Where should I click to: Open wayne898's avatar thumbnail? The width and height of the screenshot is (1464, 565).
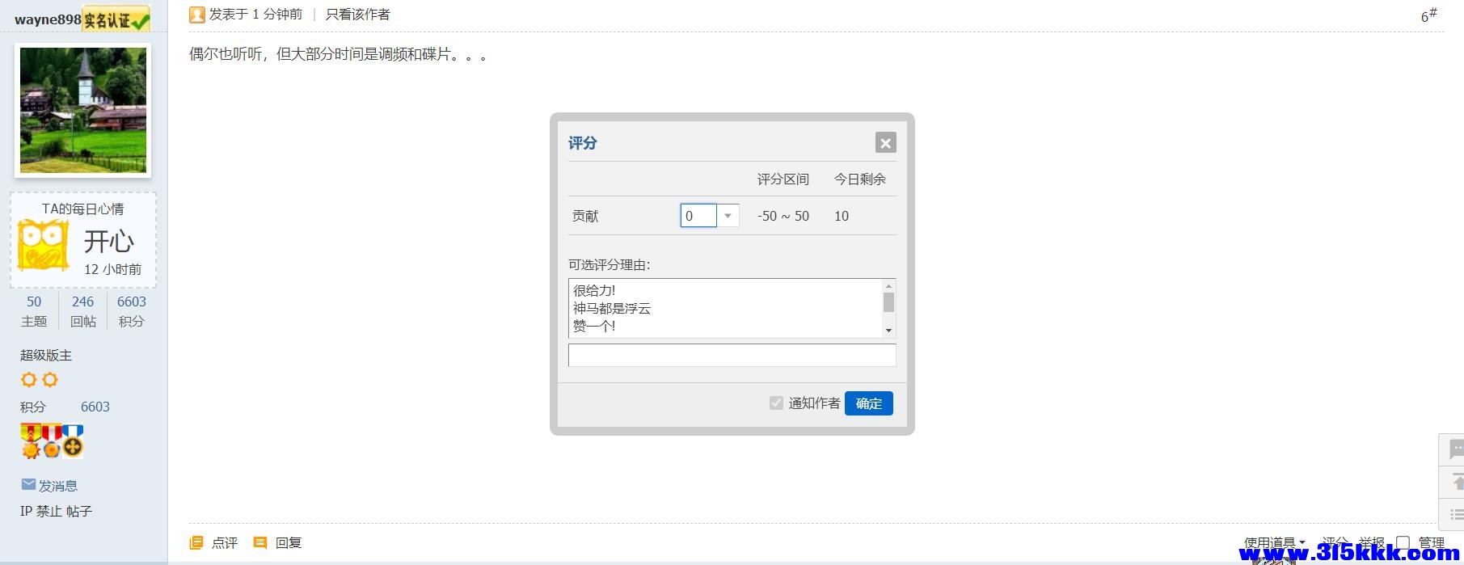click(x=83, y=110)
